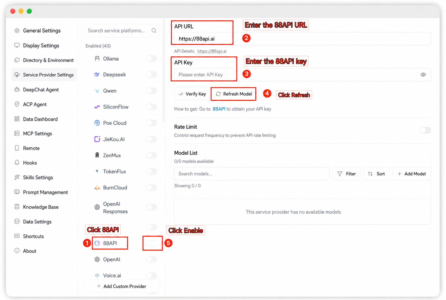Switch on the SiliconFlow toggle

[152, 107]
